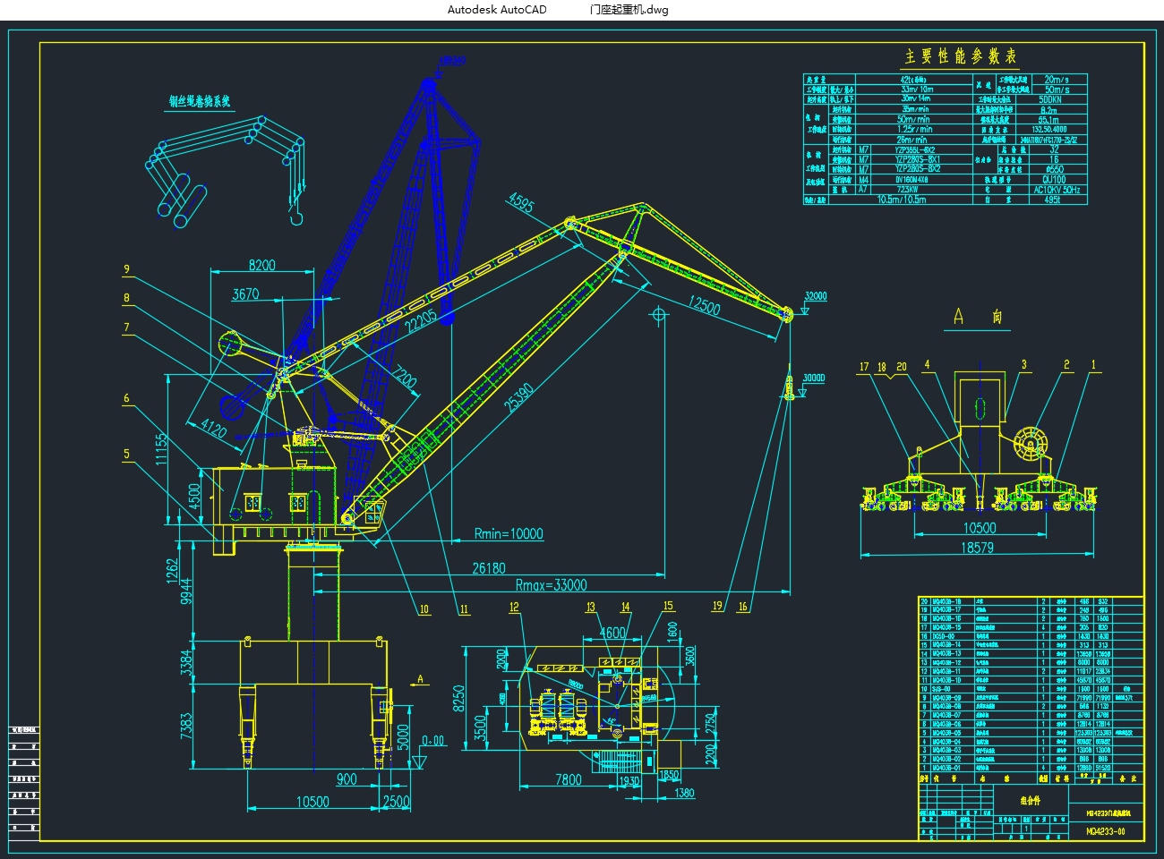Screen dimensions: 1164x859
Task: Select the 5000 vertical dimension
Action: [404, 738]
